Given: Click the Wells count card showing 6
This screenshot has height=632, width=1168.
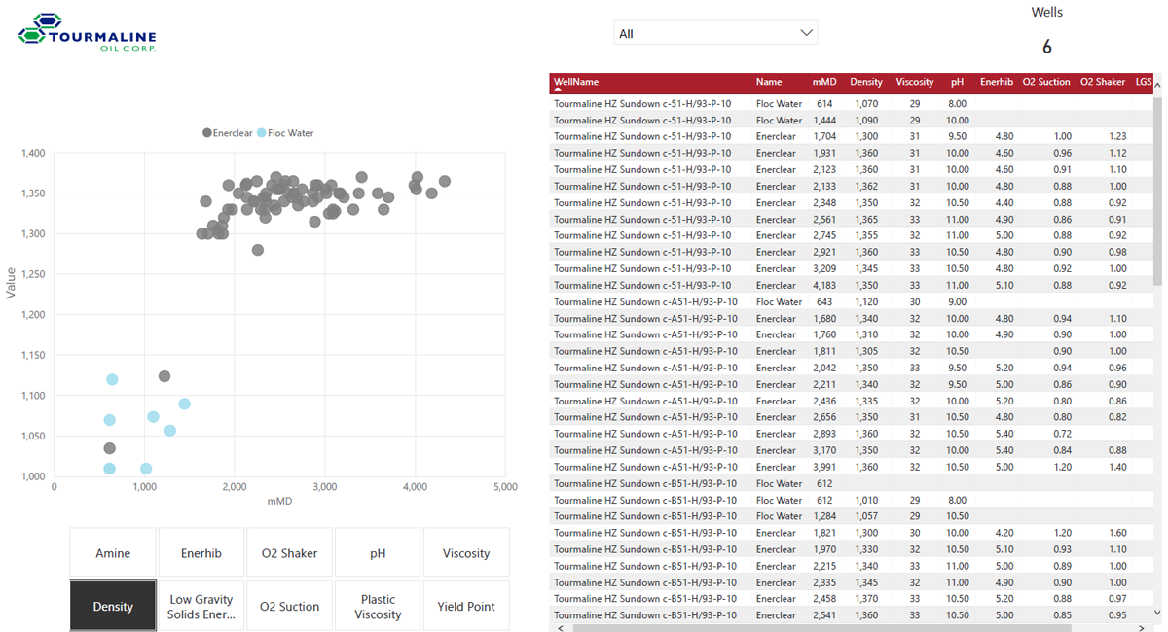Looking at the screenshot, I should (1046, 46).
